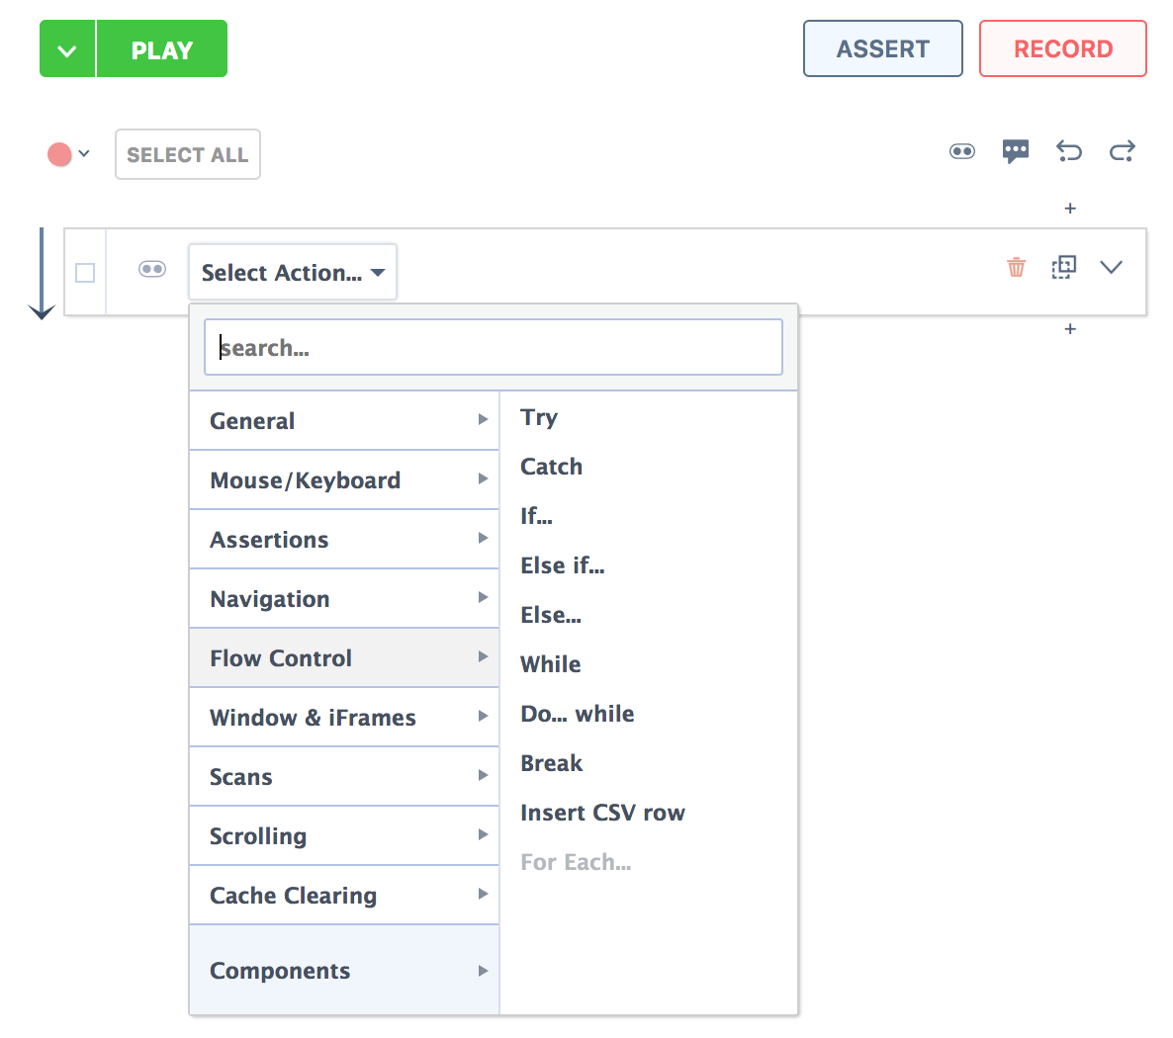Click the green PLAY button
Viewport: 1173px width, 1038px height.
point(161,48)
